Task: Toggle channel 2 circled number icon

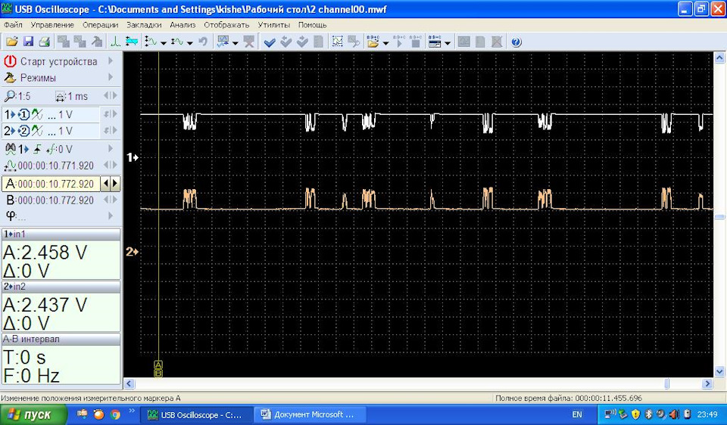Action: click(x=23, y=131)
